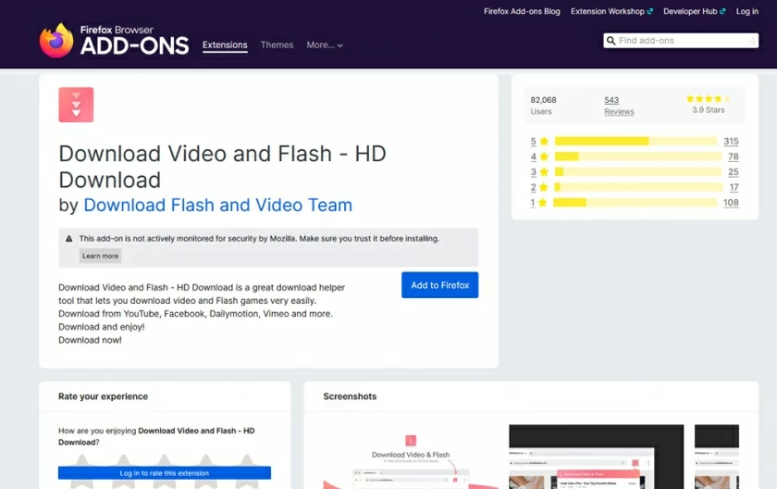The height and width of the screenshot is (489, 777).
Task: Open the 108 one-star reviews count
Action: [731, 203]
